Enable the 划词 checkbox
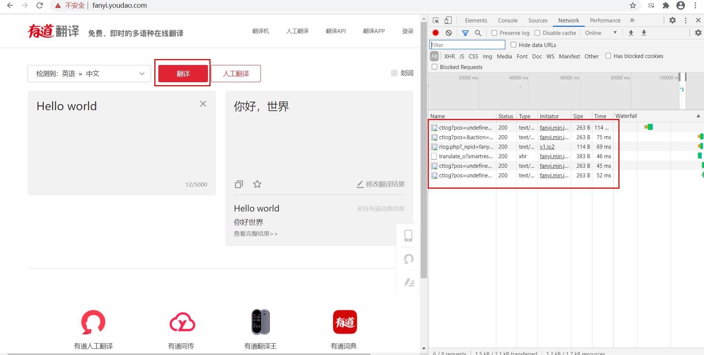The height and width of the screenshot is (355, 704). [394, 73]
